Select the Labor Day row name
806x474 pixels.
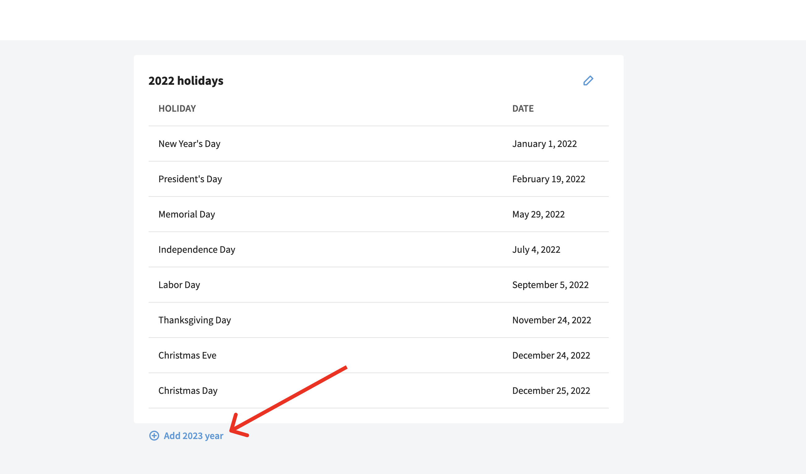coord(179,285)
